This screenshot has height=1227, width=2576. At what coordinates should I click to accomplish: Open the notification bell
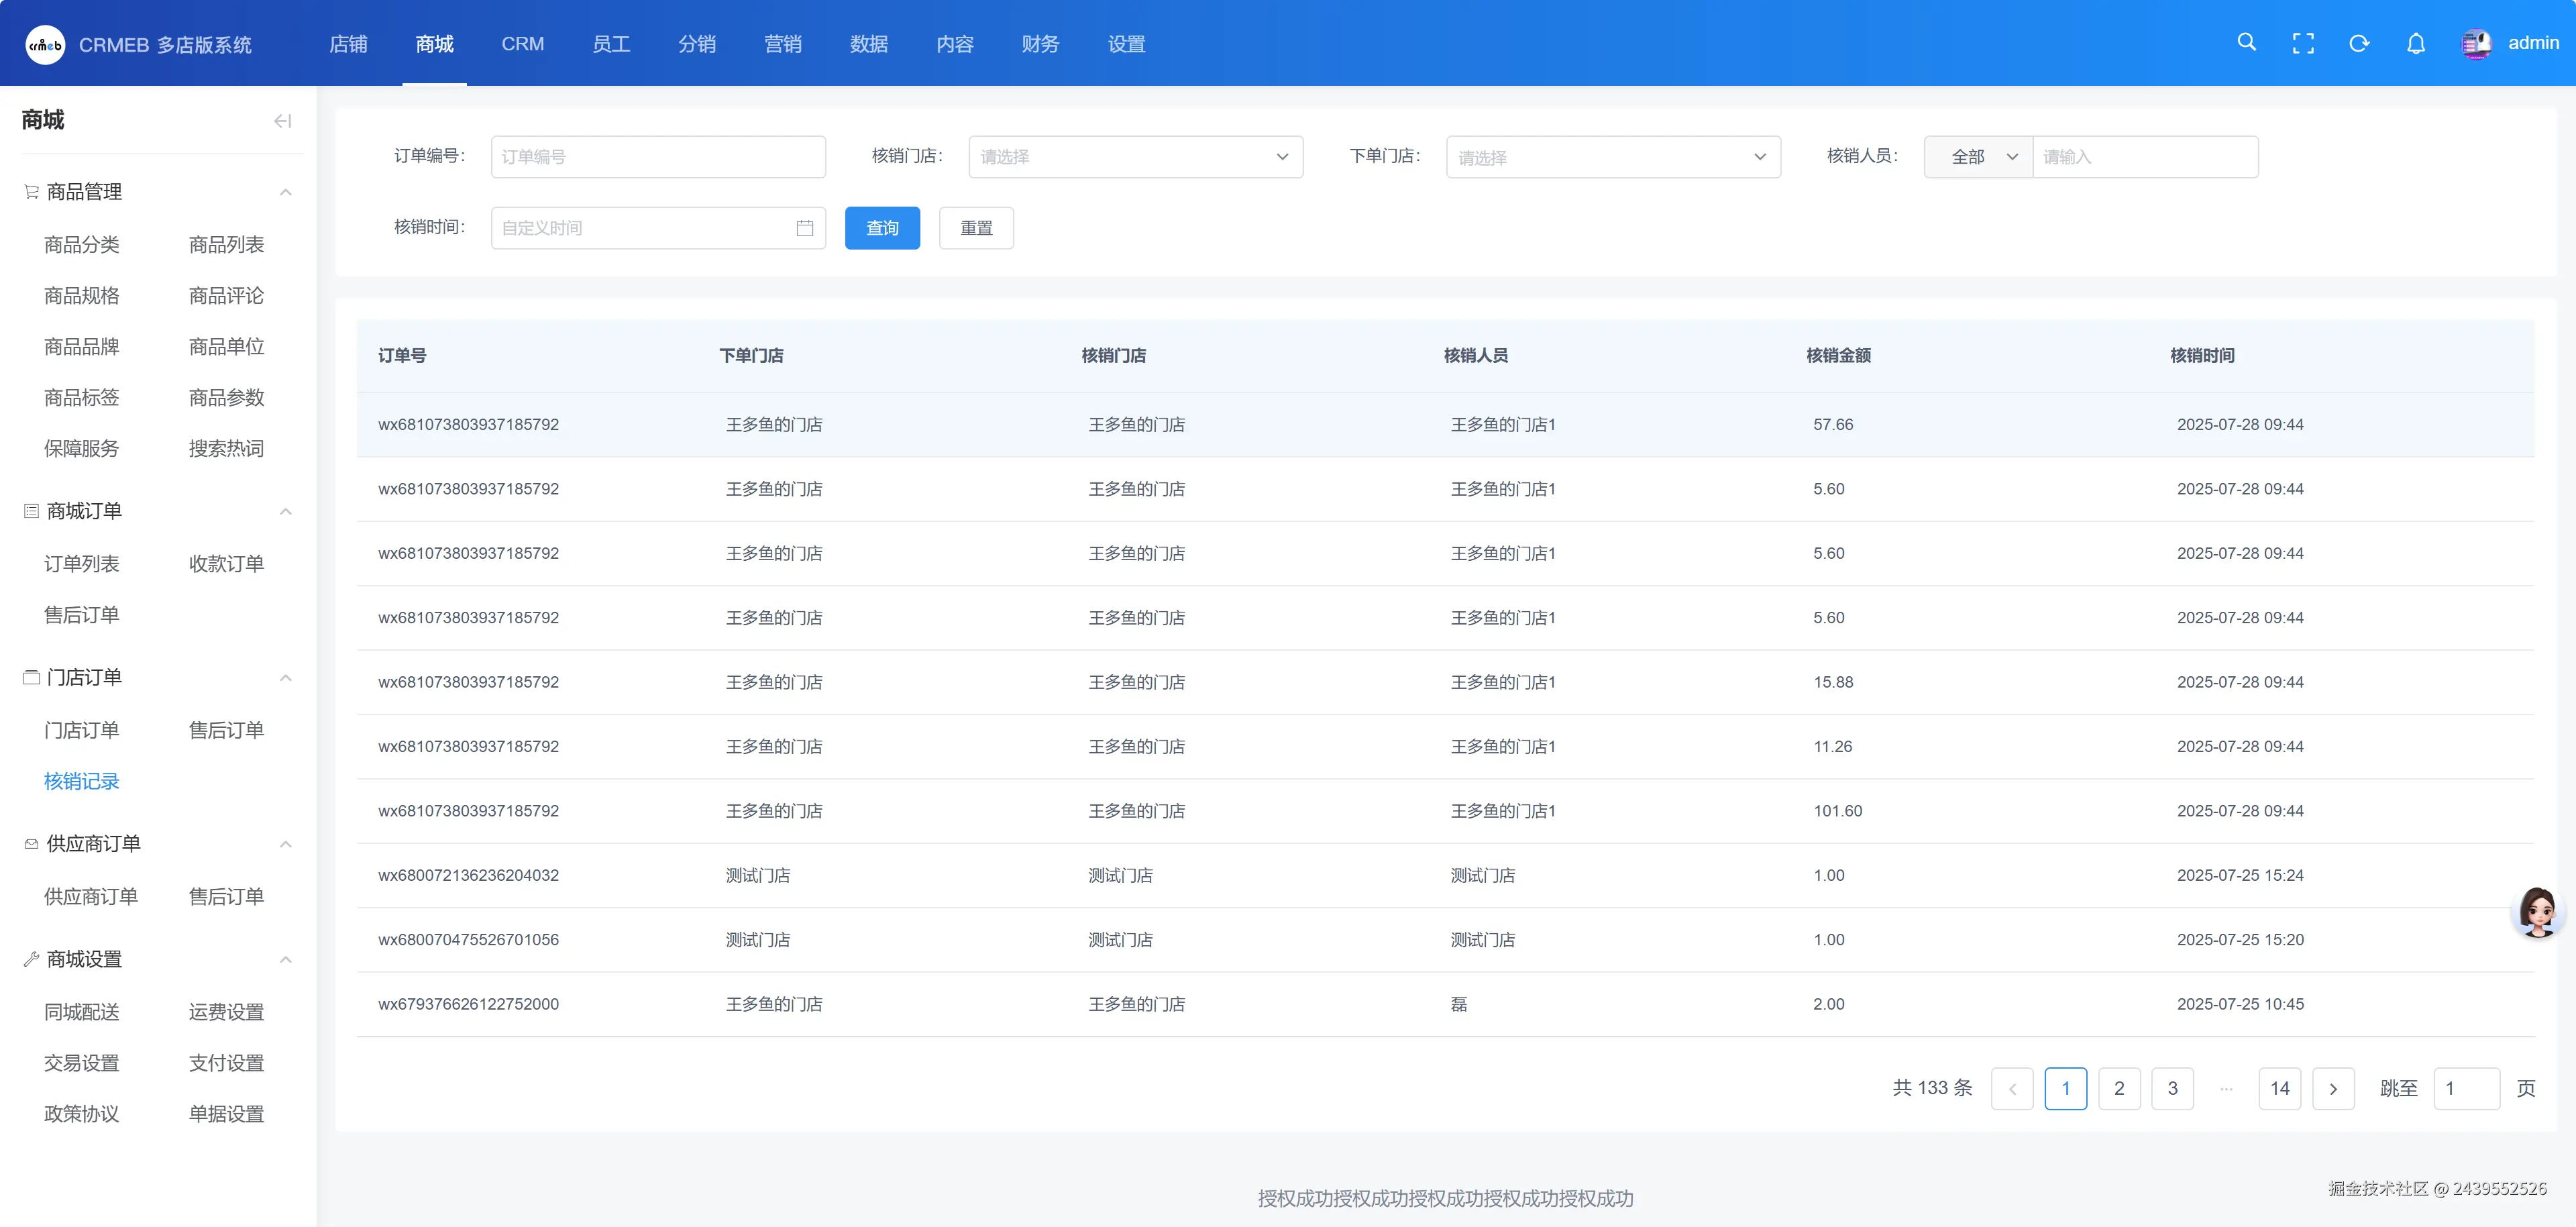(x=2415, y=43)
